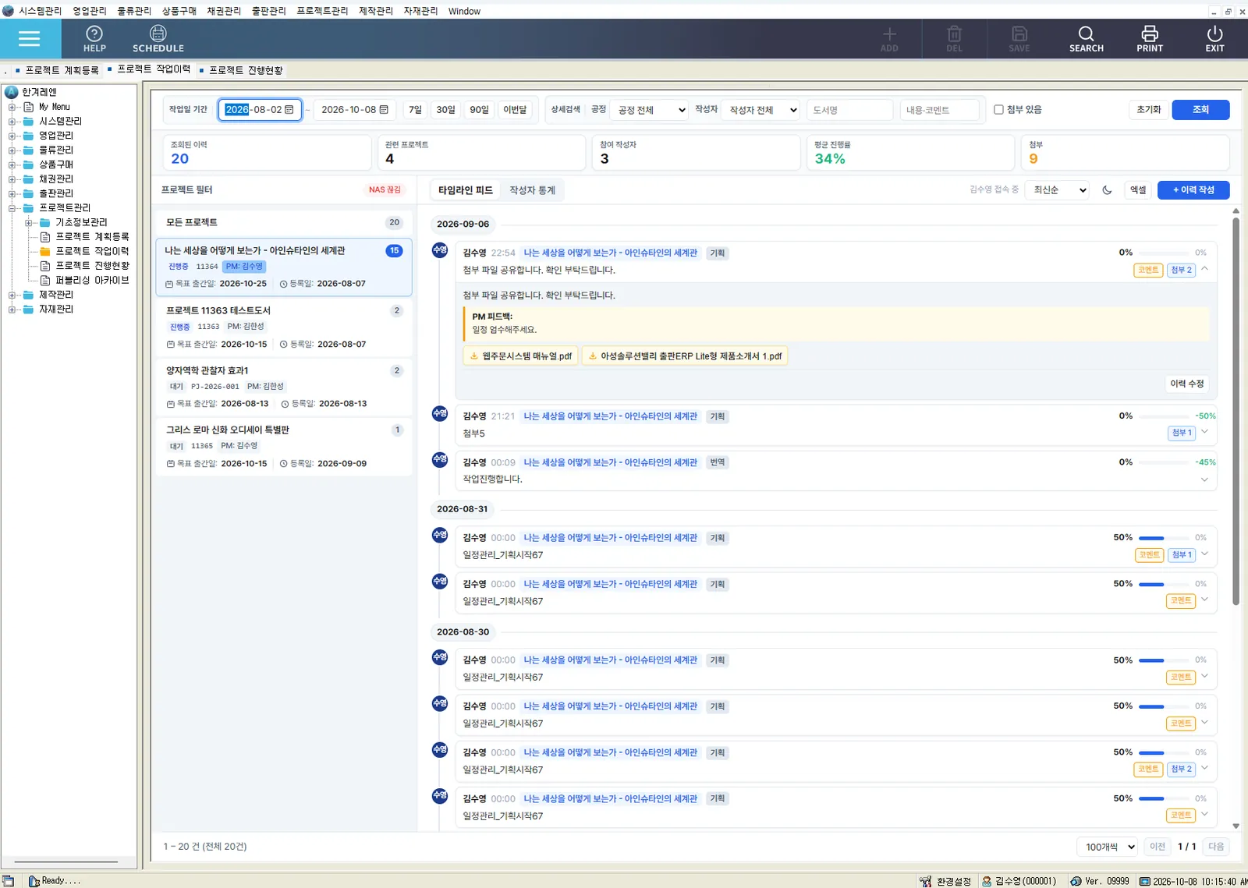Expand the 시스템관리 tree node

point(12,122)
